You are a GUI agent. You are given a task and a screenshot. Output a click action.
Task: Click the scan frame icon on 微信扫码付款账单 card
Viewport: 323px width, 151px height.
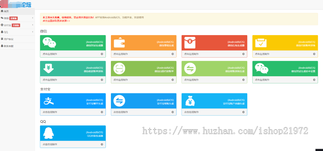click(x=119, y=69)
